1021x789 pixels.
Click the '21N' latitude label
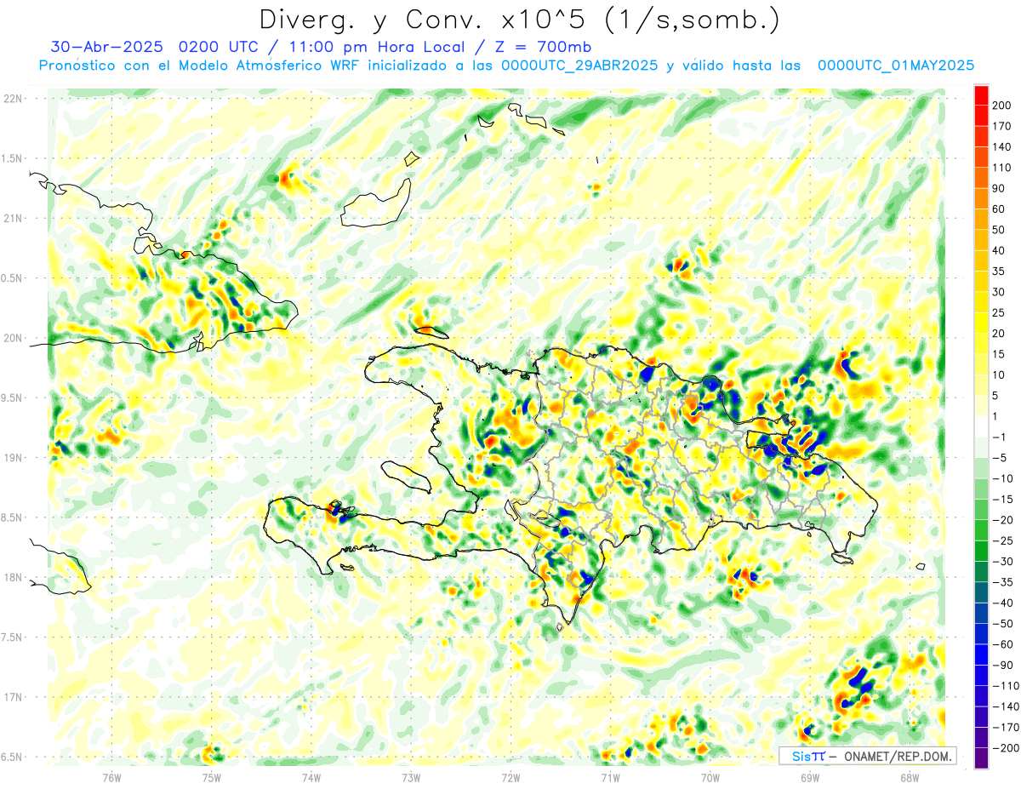(12, 219)
